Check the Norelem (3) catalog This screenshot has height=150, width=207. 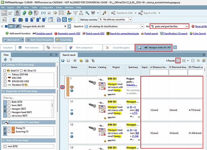[5, 85]
